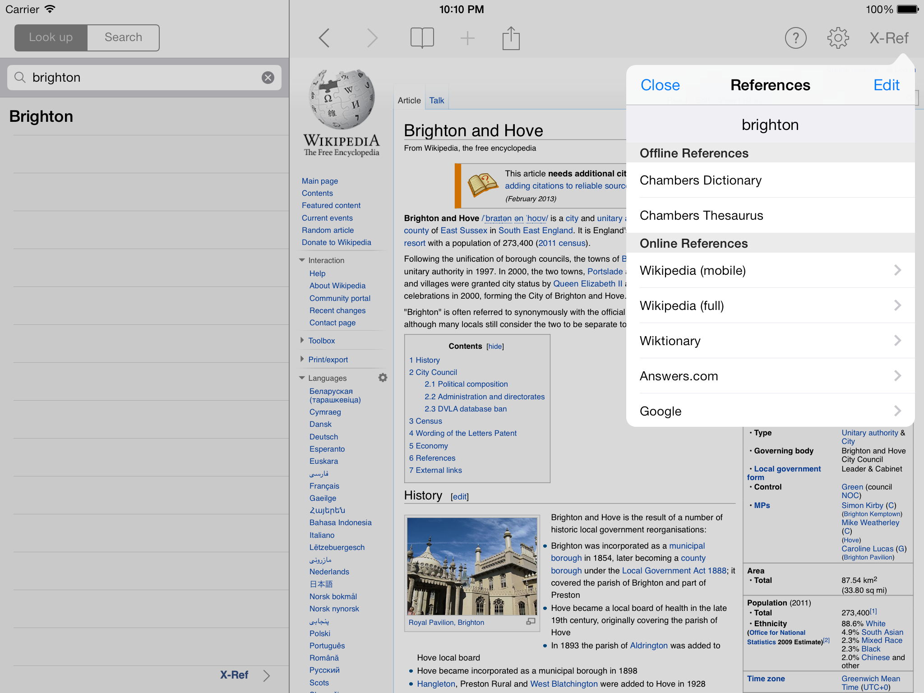This screenshot has width=924, height=693.
Task: Expand the Toolbox sidebar section
Action: pos(321,341)
